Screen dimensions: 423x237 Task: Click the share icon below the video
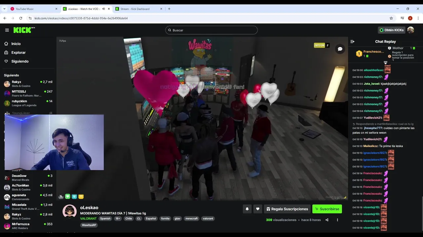(327, 220)
